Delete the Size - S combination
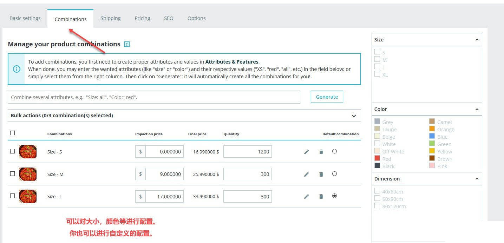 tap(321, 152)
